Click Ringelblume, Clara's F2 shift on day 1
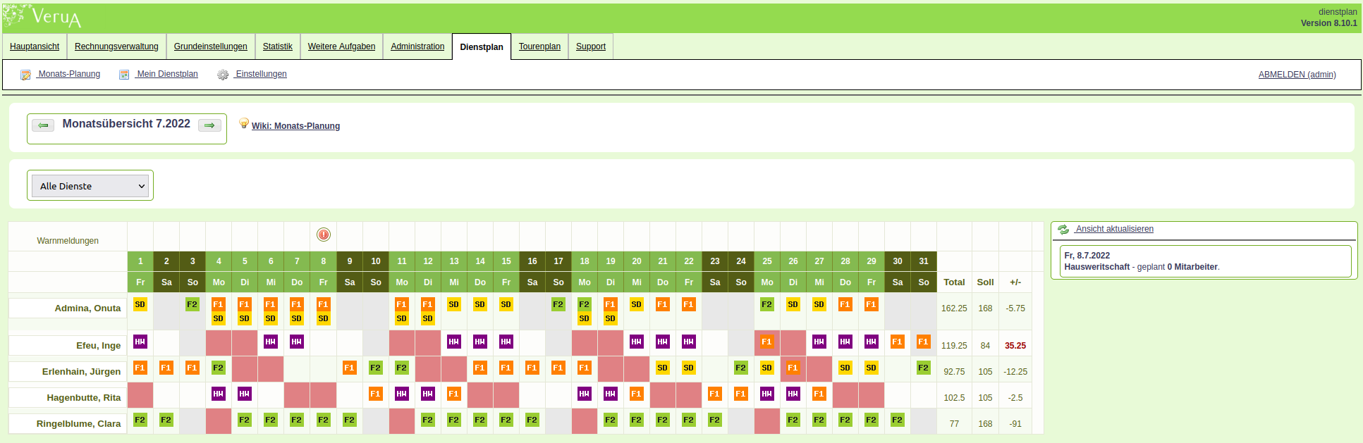1363x443 pixels. [140, 420]
